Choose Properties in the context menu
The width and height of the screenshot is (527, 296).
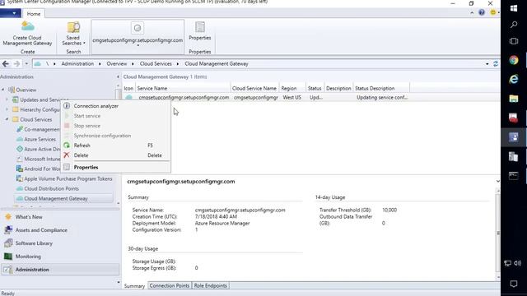86,167
